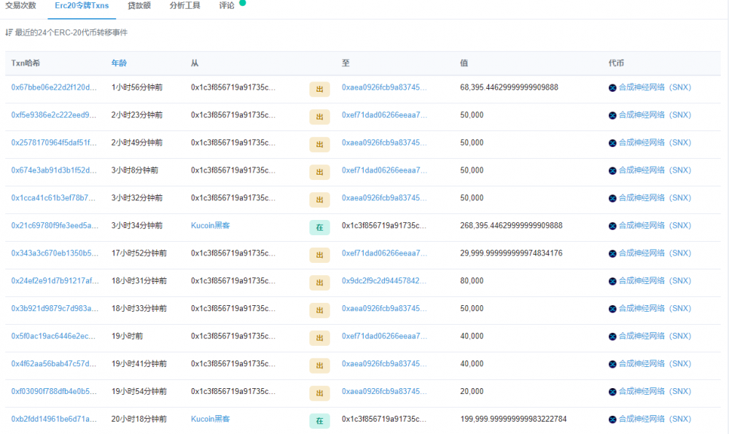Click the green dot next to 评论

[243, 3]
